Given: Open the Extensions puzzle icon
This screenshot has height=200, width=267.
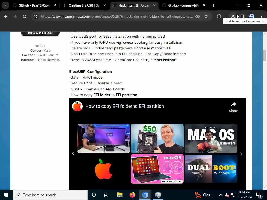Looking at the screenshot, I should click(x=219, y=16).
